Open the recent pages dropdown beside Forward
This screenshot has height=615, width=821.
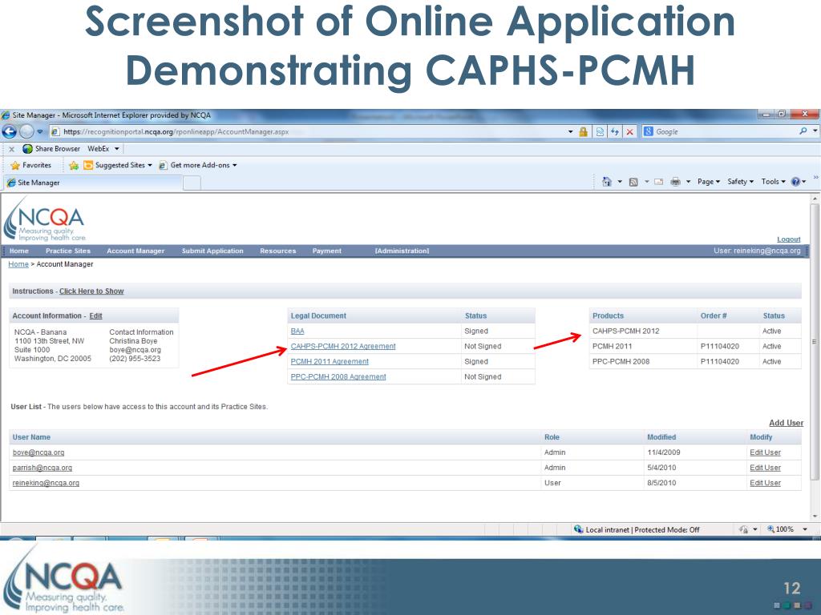click(40, 132)
